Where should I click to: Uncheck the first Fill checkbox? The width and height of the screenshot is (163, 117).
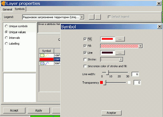tap(85, 39)
